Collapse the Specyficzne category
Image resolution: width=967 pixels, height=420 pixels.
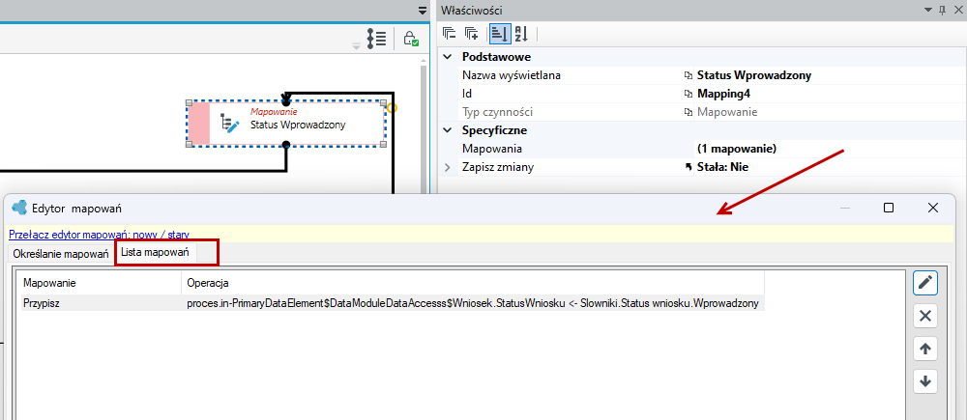(447, 130)
